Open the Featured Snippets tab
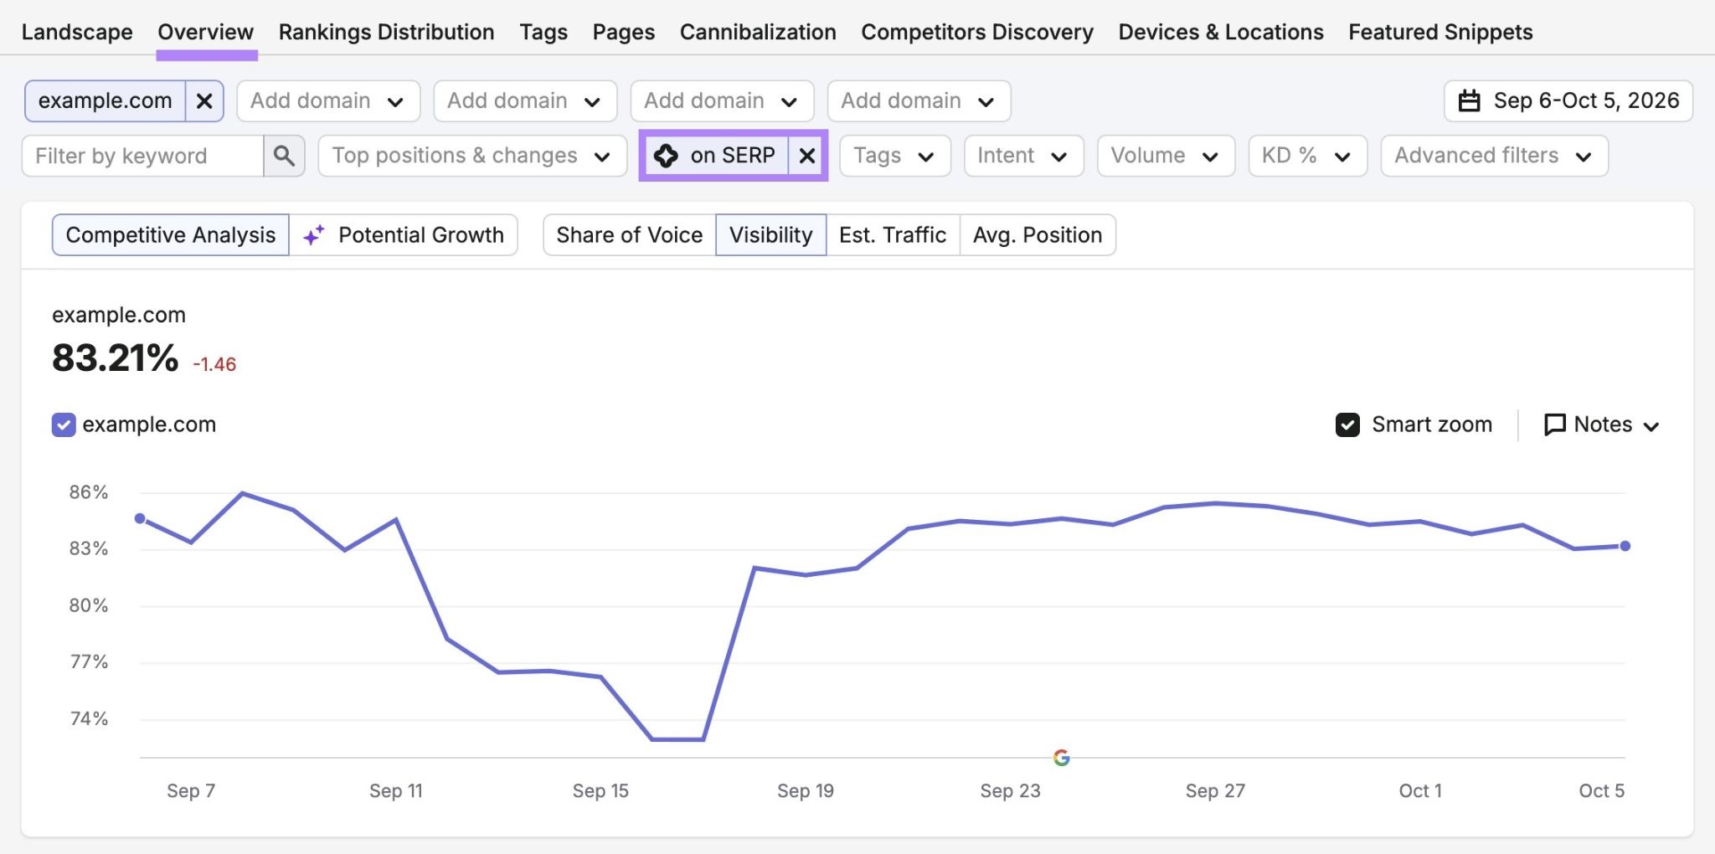This screenshot has height=854, width=1715. tap(1440, 32)
